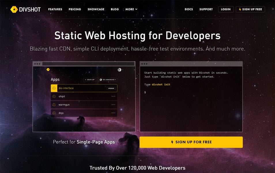Go to the Support page
This screenshot has height=173, width=275.
click(x=206, y=9)
